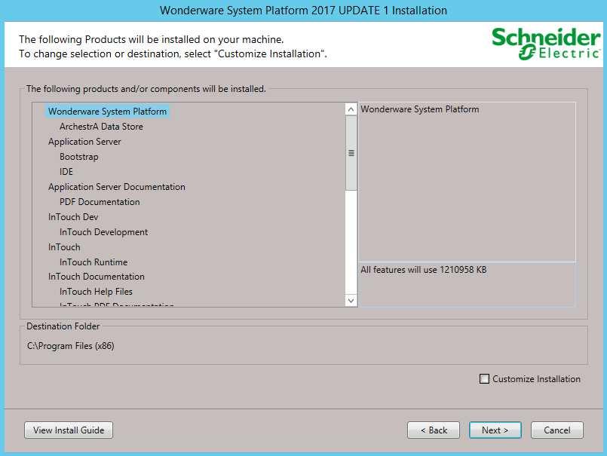Click the 'All features will use 1210958 KB' text
The image size is (607, 456).
(x=424, y=270)
